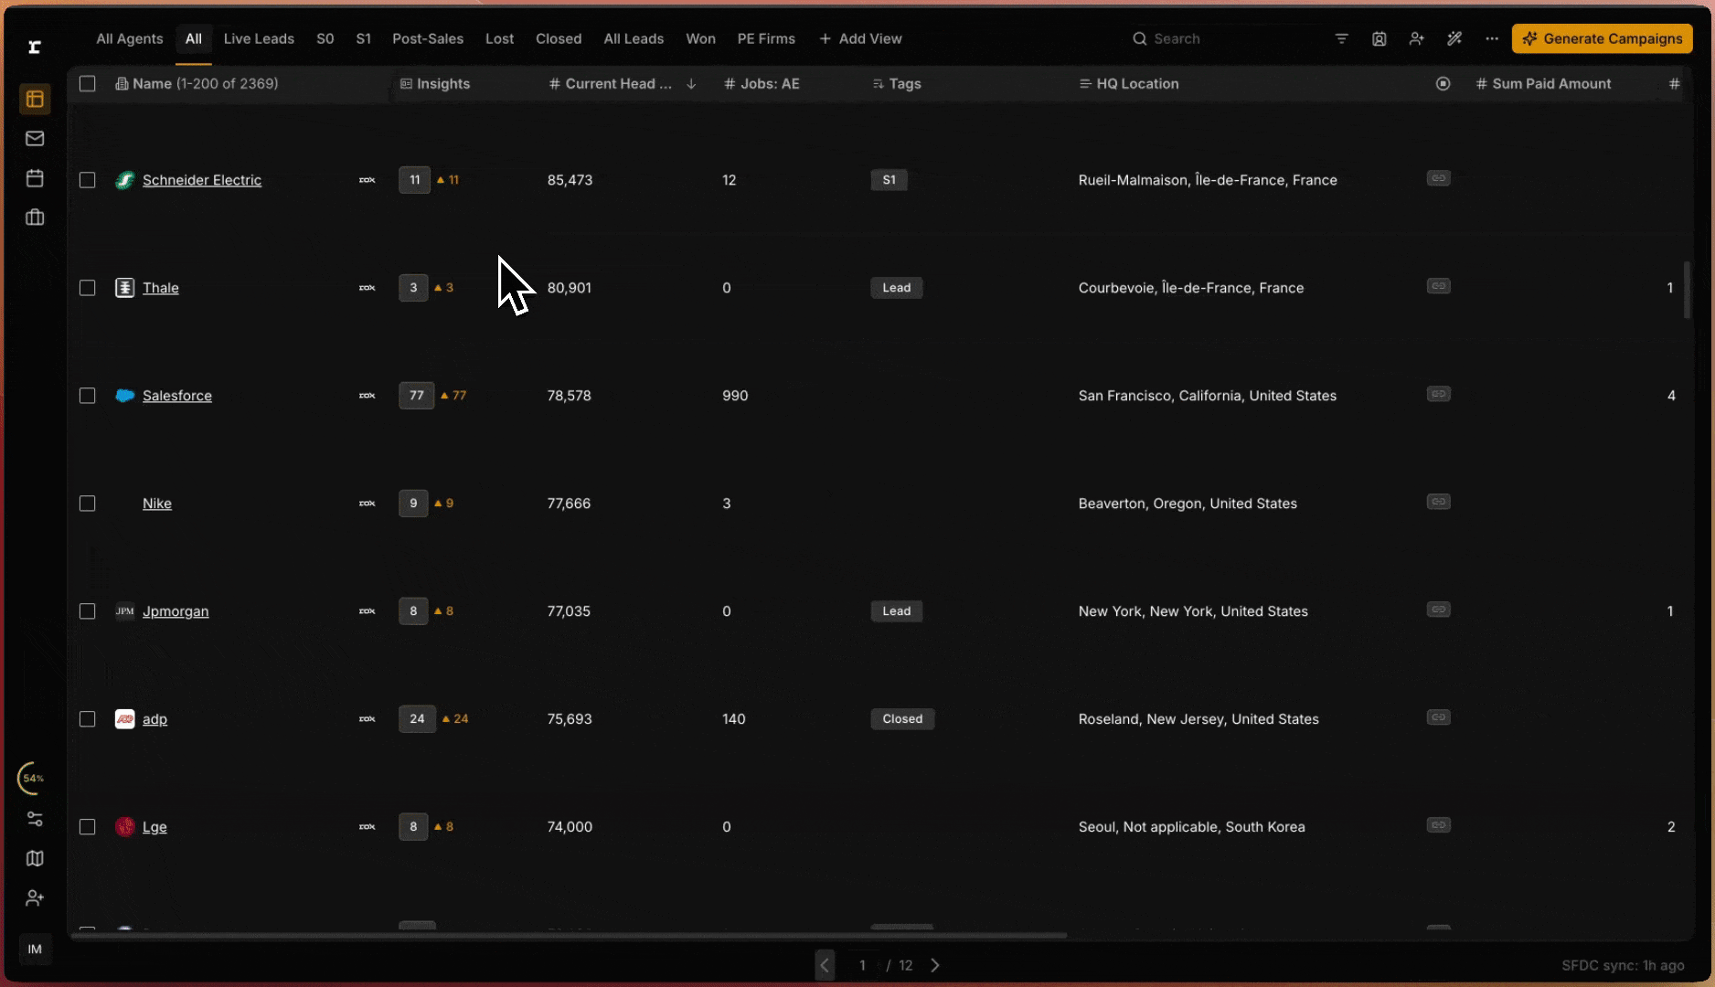The image size is (1715, 987).
Task: Toggle the select-all checkbox in header
Action: (x=88, y=84)
